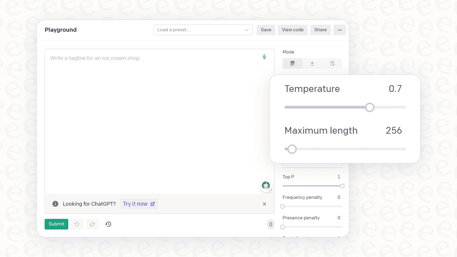457x257 pixels.
Task: Open the more options ellipsis menu
Action: pyautogui.click(x=339, y=30)
